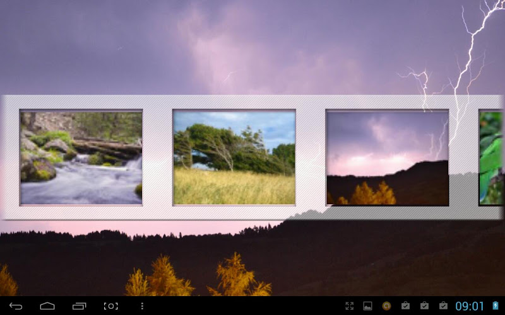Screen dimensions: 505x315
Task: Tap the Android home button
Action: [x=47, y=306]
